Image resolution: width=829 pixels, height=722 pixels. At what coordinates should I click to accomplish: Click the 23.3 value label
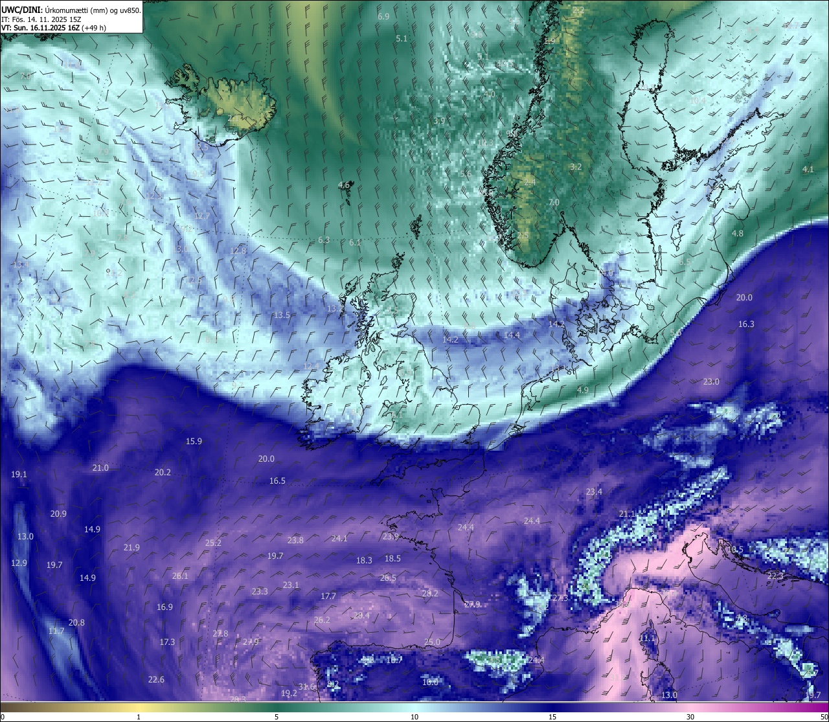(x=260, y=591)
